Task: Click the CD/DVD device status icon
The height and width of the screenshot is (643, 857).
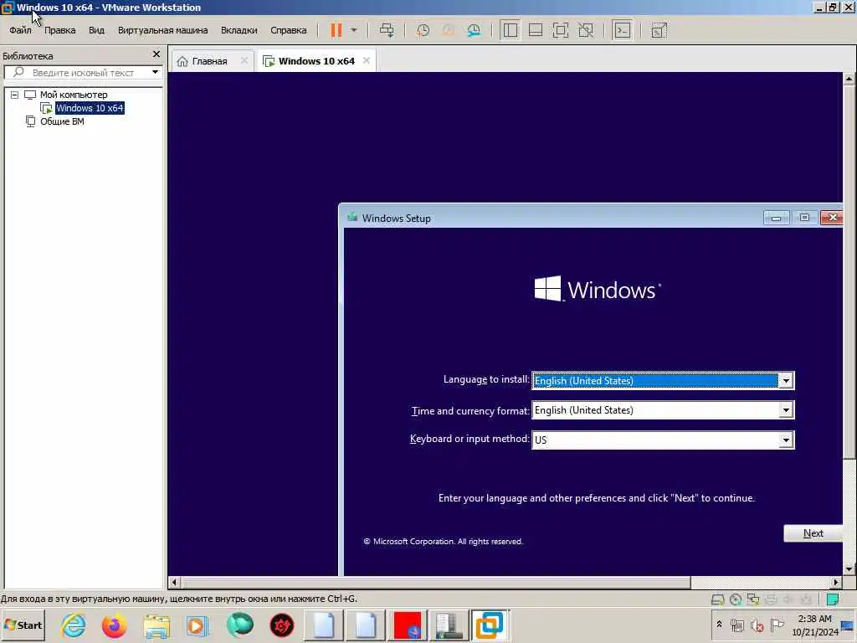Action: click(735, 599)
